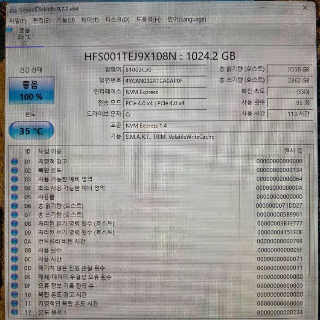Screen dimensions: 320x320
Task: Click the status orb for row 0D
Action: pyautogui.click(x=15, y=268)
